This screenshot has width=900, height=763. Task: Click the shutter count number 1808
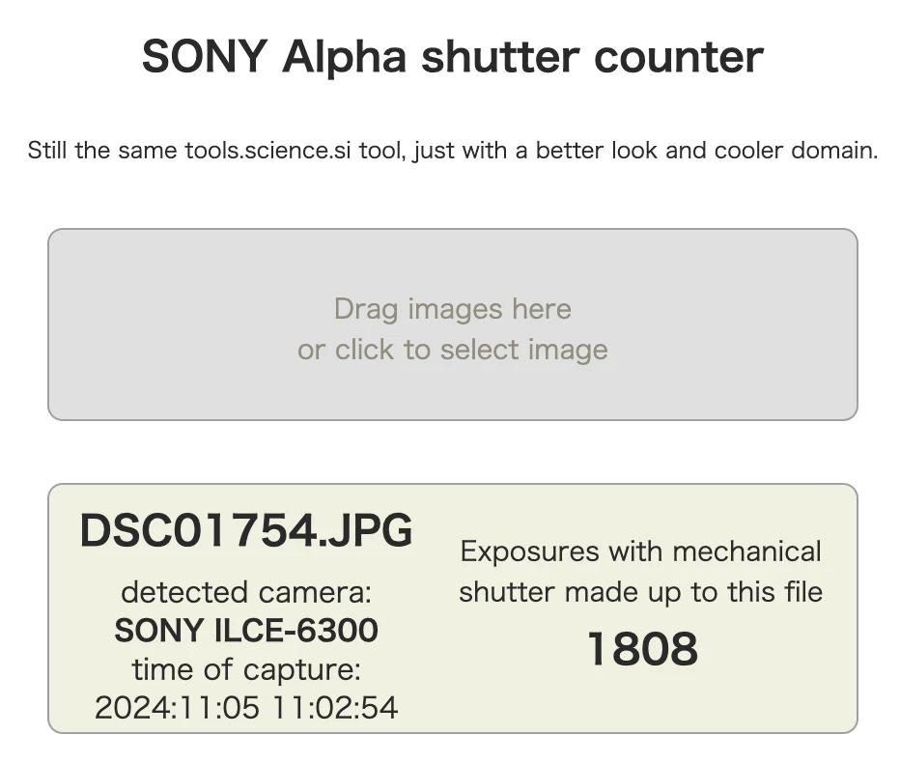coord(642,650)
